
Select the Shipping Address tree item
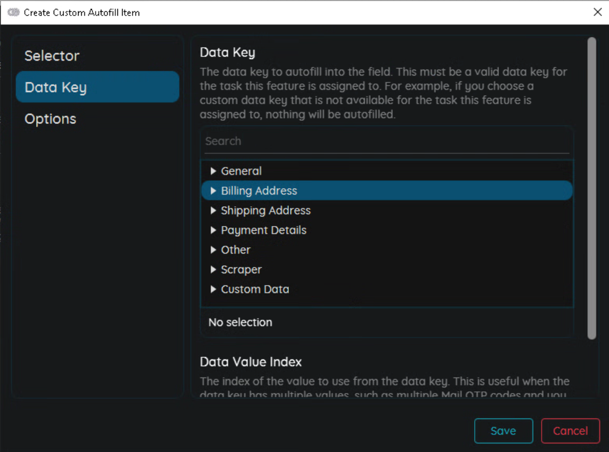266,211
